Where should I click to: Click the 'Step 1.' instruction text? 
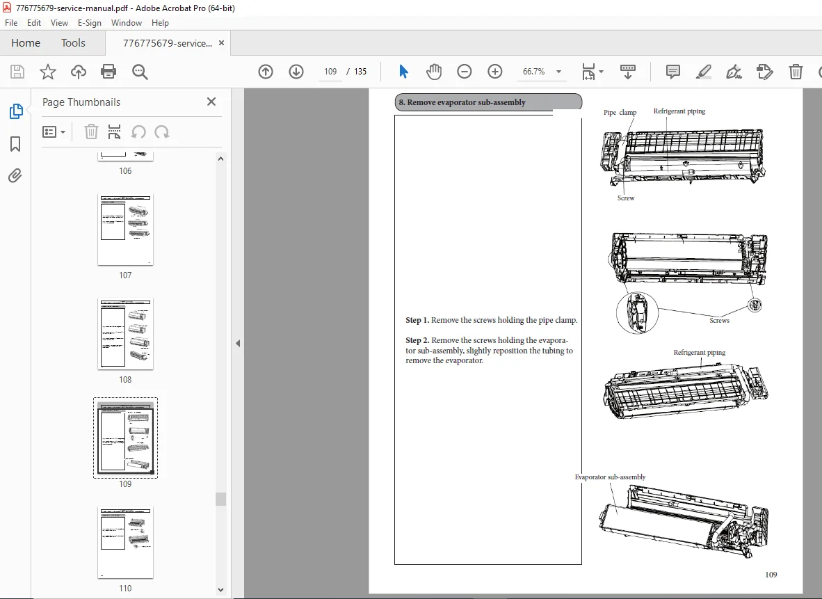click(x=491, y=320)
